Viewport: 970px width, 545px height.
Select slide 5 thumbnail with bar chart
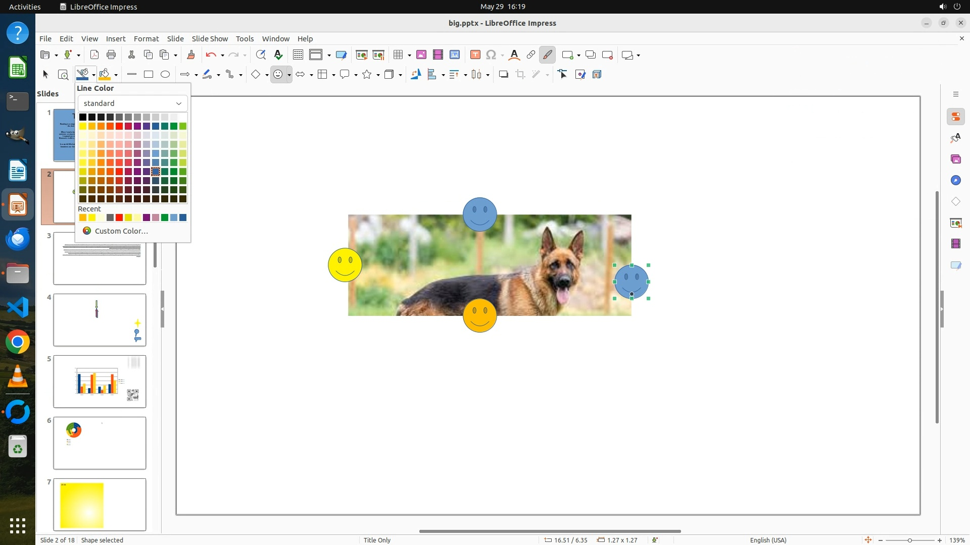pos(100,381)
